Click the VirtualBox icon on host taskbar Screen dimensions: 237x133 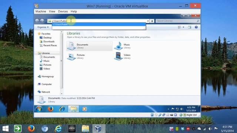99,129
